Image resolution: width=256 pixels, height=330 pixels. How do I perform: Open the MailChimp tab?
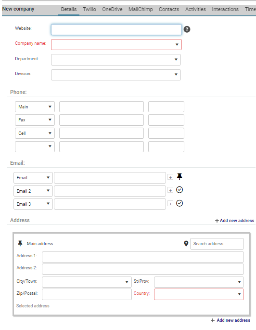pos(141,9)
